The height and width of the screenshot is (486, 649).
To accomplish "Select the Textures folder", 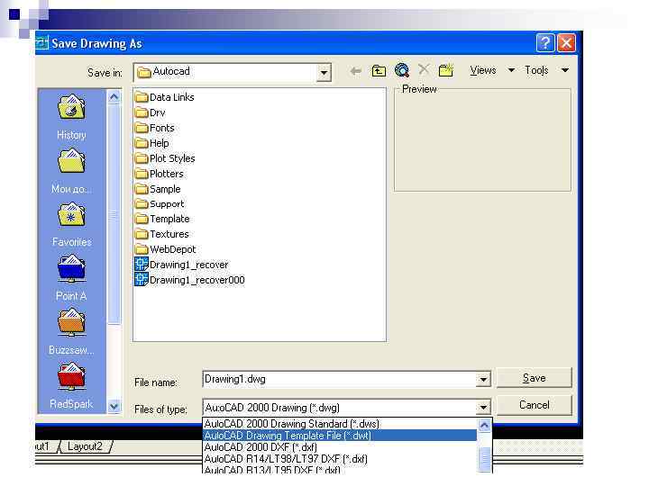I will (x=162, y=234).
